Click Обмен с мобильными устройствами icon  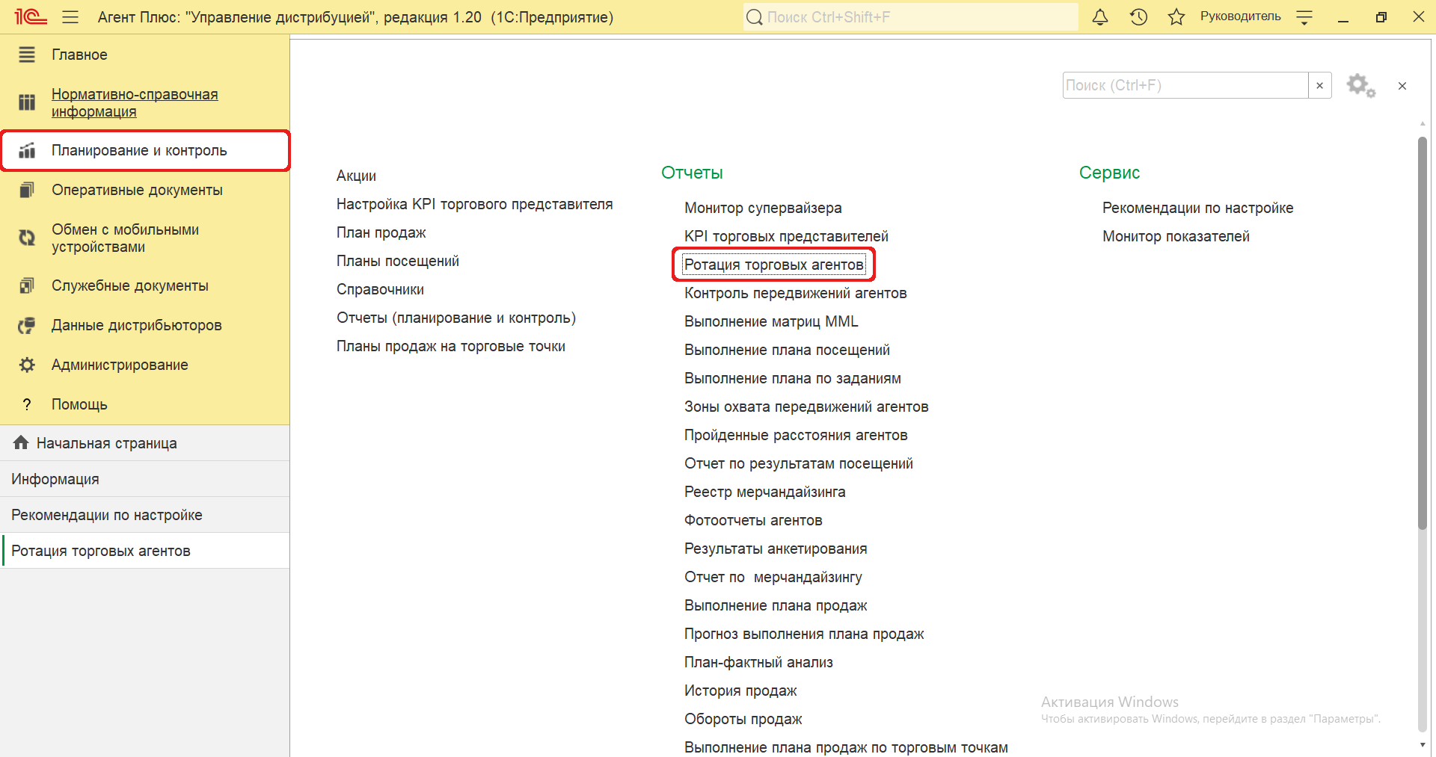click(27, 238)
